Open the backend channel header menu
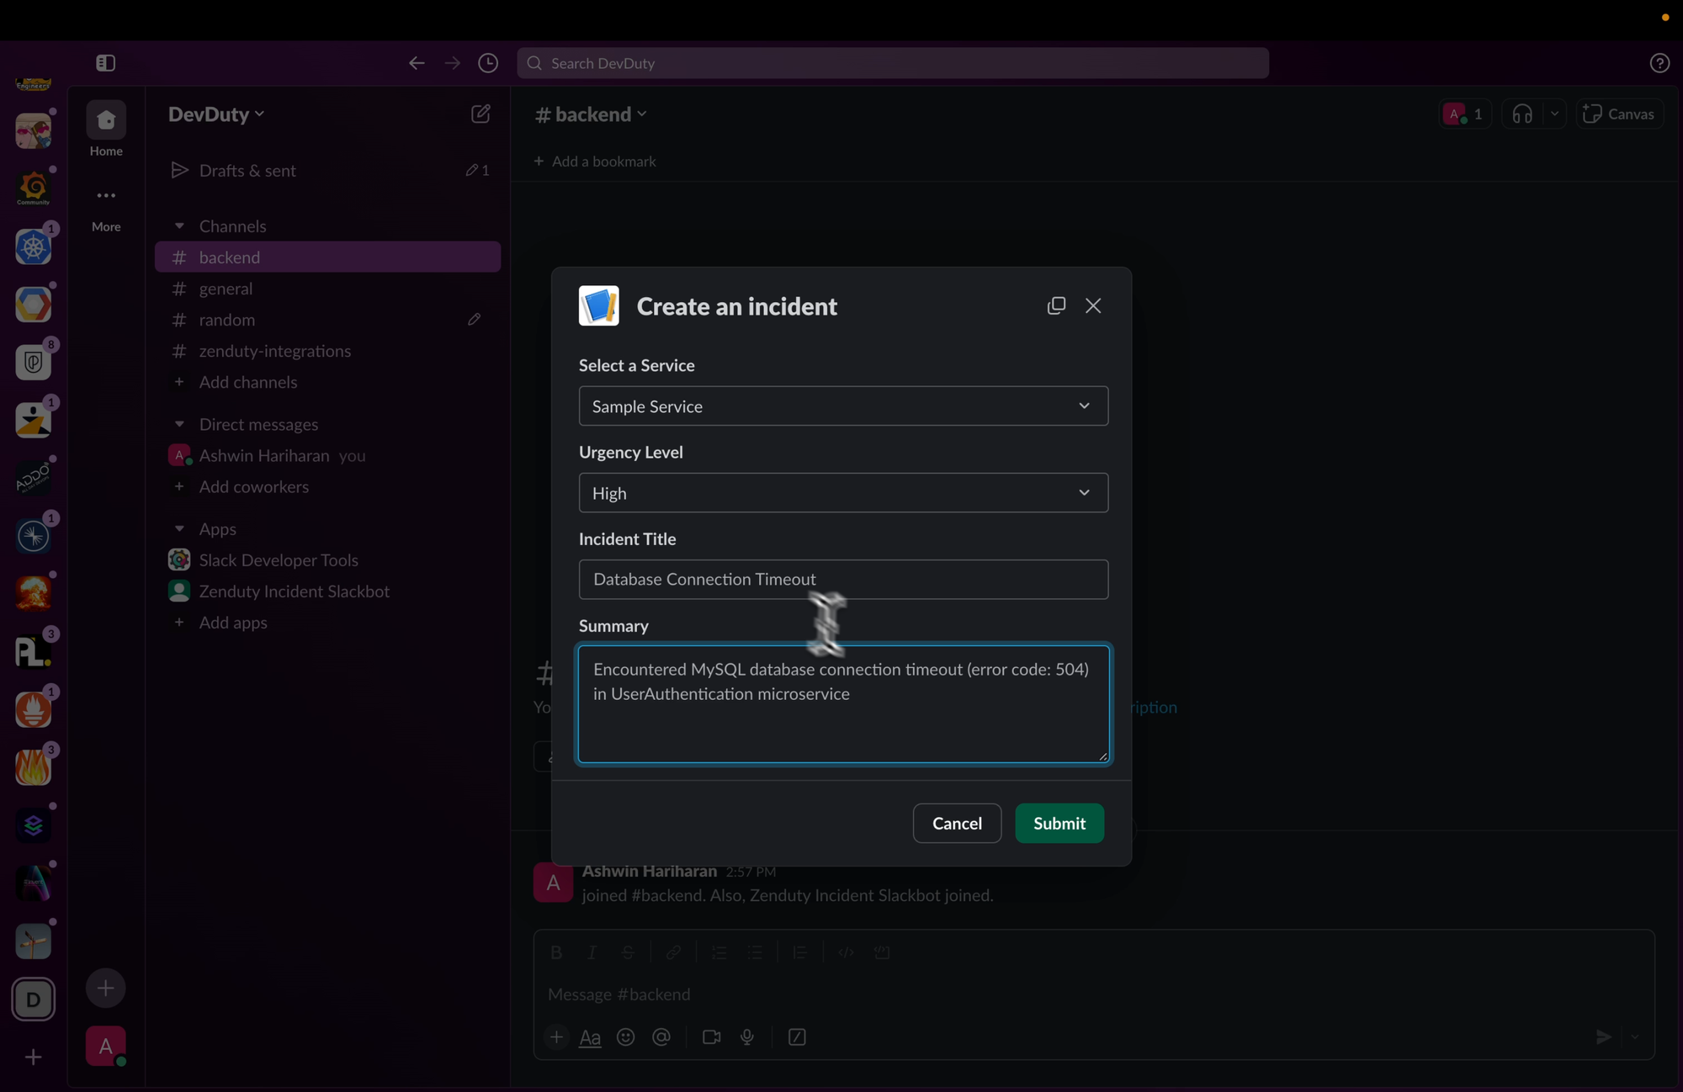Screen dimensions: 1683x1092 592,114
